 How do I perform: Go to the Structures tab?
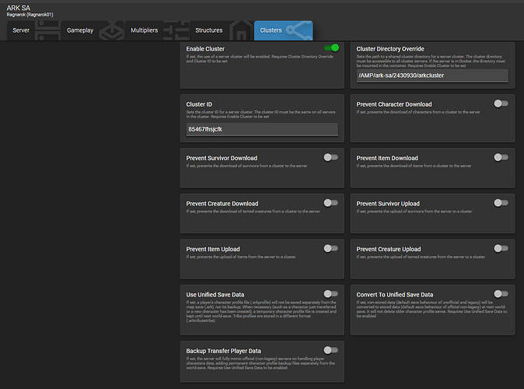pyautogui.click(x=222, y=30)
